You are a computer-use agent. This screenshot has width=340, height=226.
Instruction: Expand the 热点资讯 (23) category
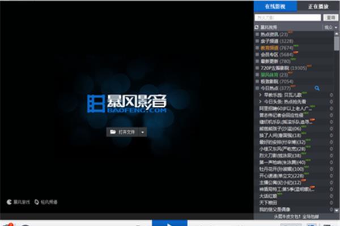(257, 34)
